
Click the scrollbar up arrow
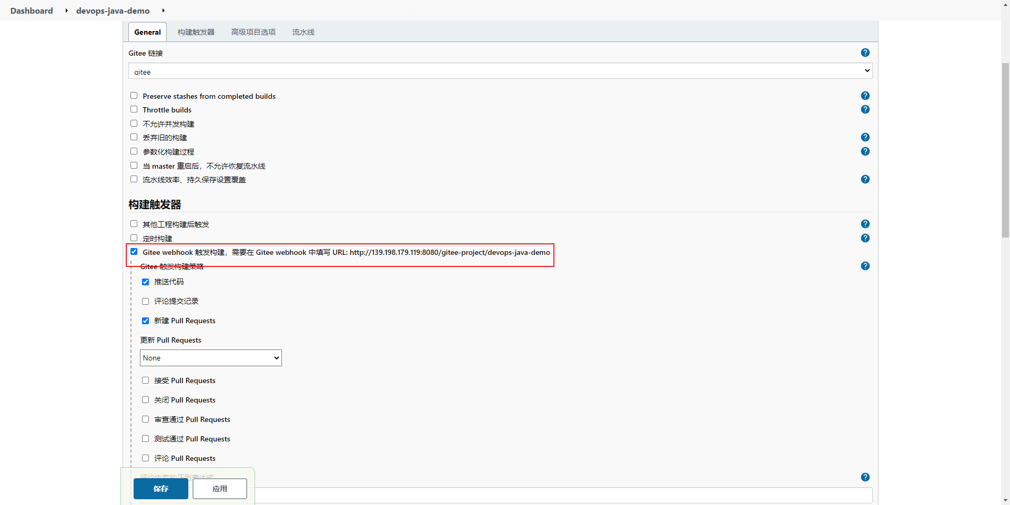click(1005, 4)
